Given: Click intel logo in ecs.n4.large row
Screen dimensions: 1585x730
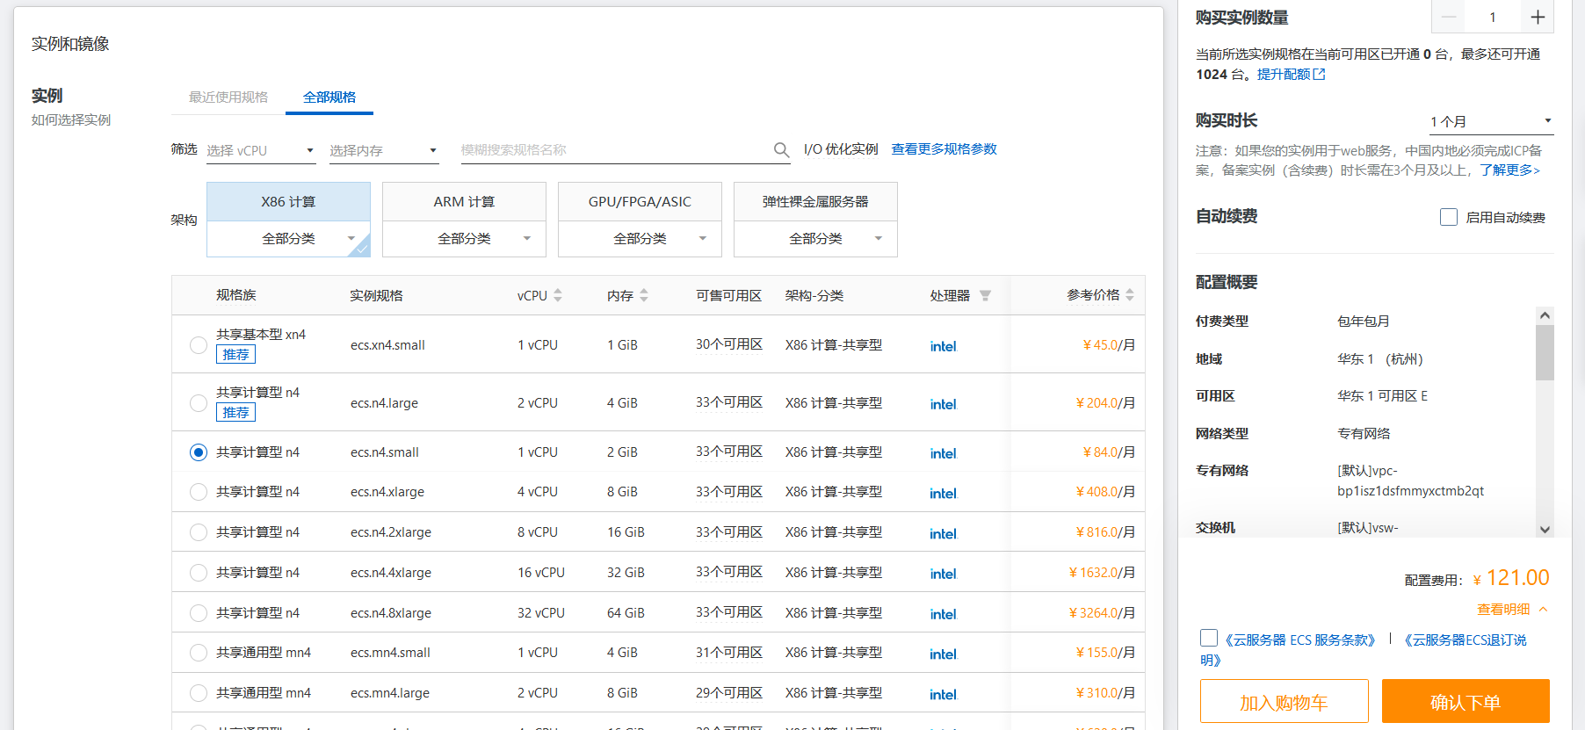Looking at the screenshot, I should (x=943, y=404).
